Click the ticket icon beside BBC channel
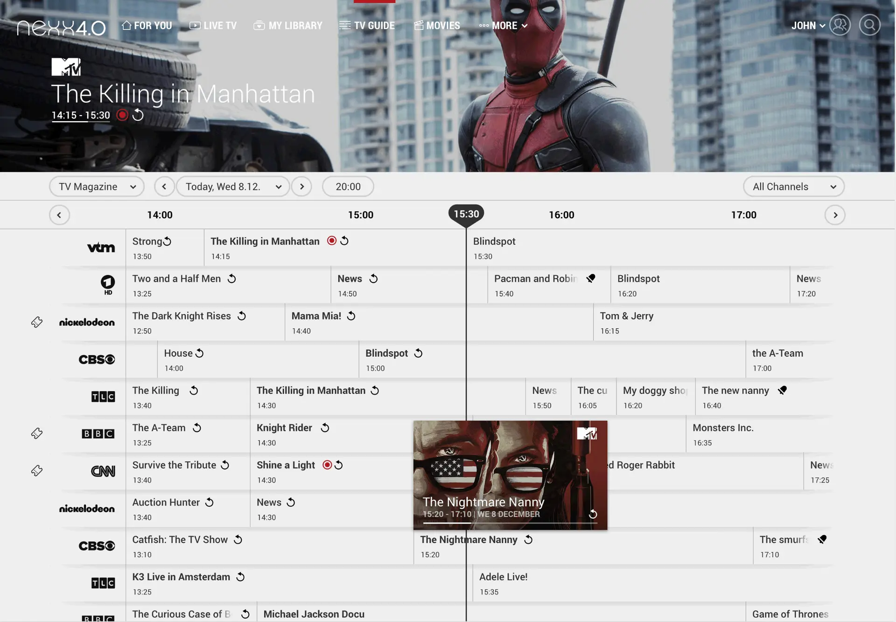Screen dimensions: 896x622 tap(37, 433)
